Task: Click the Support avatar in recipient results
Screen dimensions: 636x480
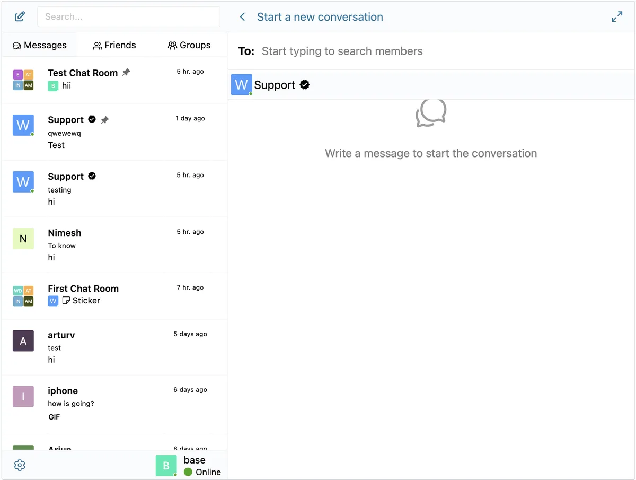Action: point(241,85)
